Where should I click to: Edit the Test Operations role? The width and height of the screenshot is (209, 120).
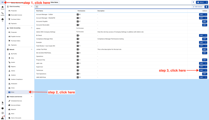coord(205,74)
